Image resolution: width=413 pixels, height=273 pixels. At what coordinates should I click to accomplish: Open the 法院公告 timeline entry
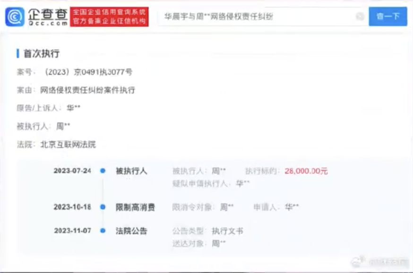click(131, 231)
